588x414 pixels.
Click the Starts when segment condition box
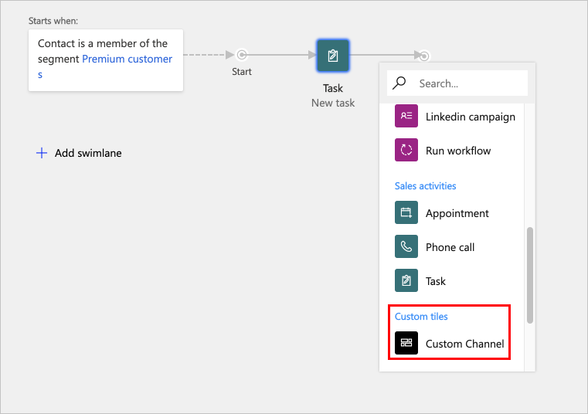pos(106,60)
